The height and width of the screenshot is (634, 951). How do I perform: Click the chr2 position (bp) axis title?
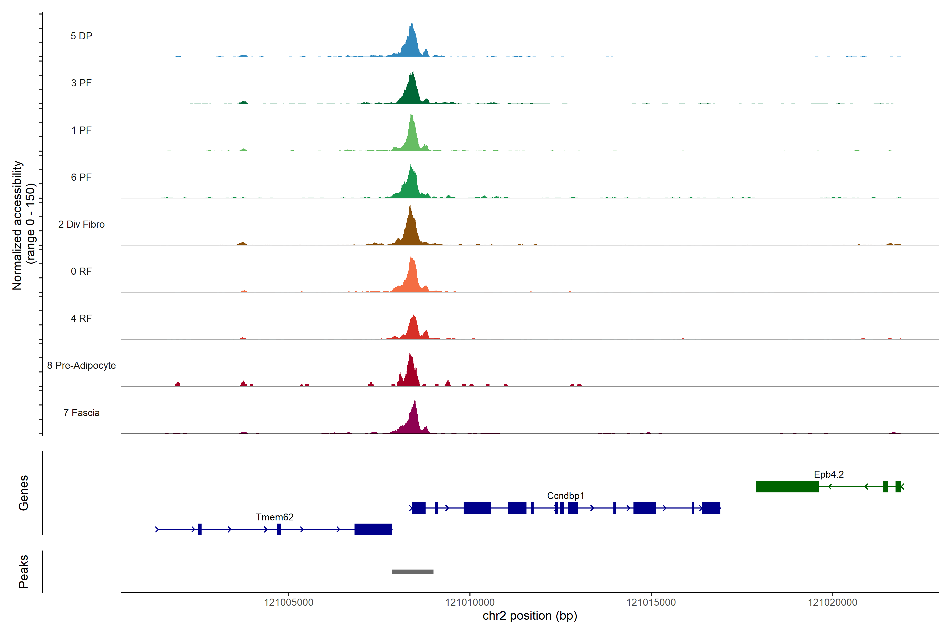tap(530, 616)
